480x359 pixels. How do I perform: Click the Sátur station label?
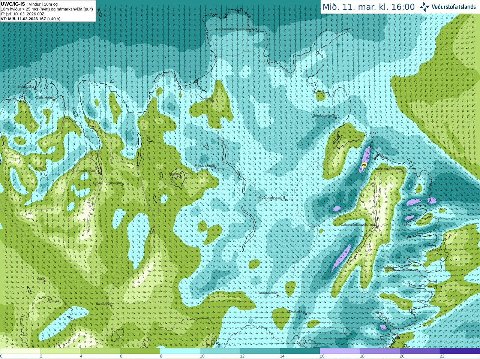click(40, 279)
